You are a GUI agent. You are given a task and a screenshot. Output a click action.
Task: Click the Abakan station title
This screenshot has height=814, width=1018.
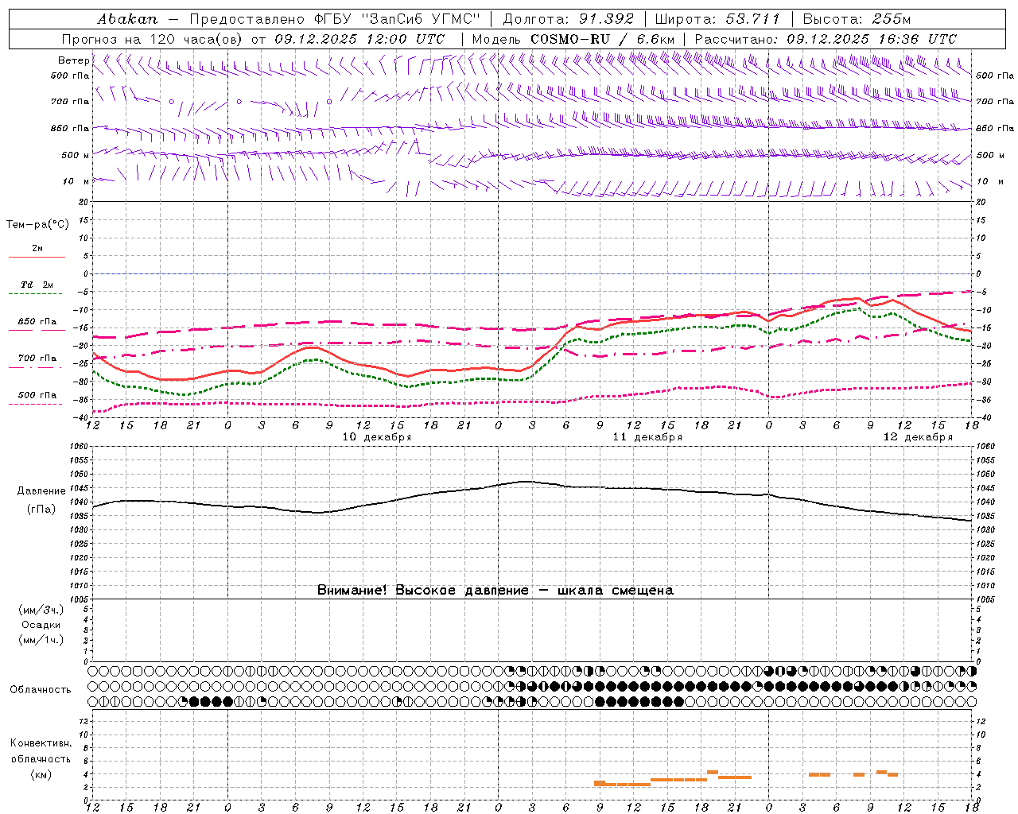[x=127, y=18]
